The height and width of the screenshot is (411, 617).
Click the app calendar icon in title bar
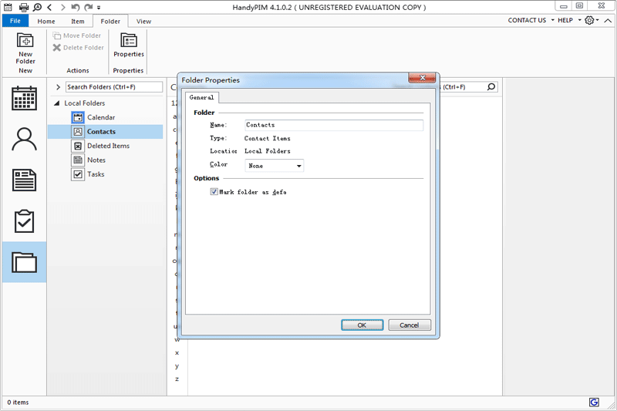8,7
